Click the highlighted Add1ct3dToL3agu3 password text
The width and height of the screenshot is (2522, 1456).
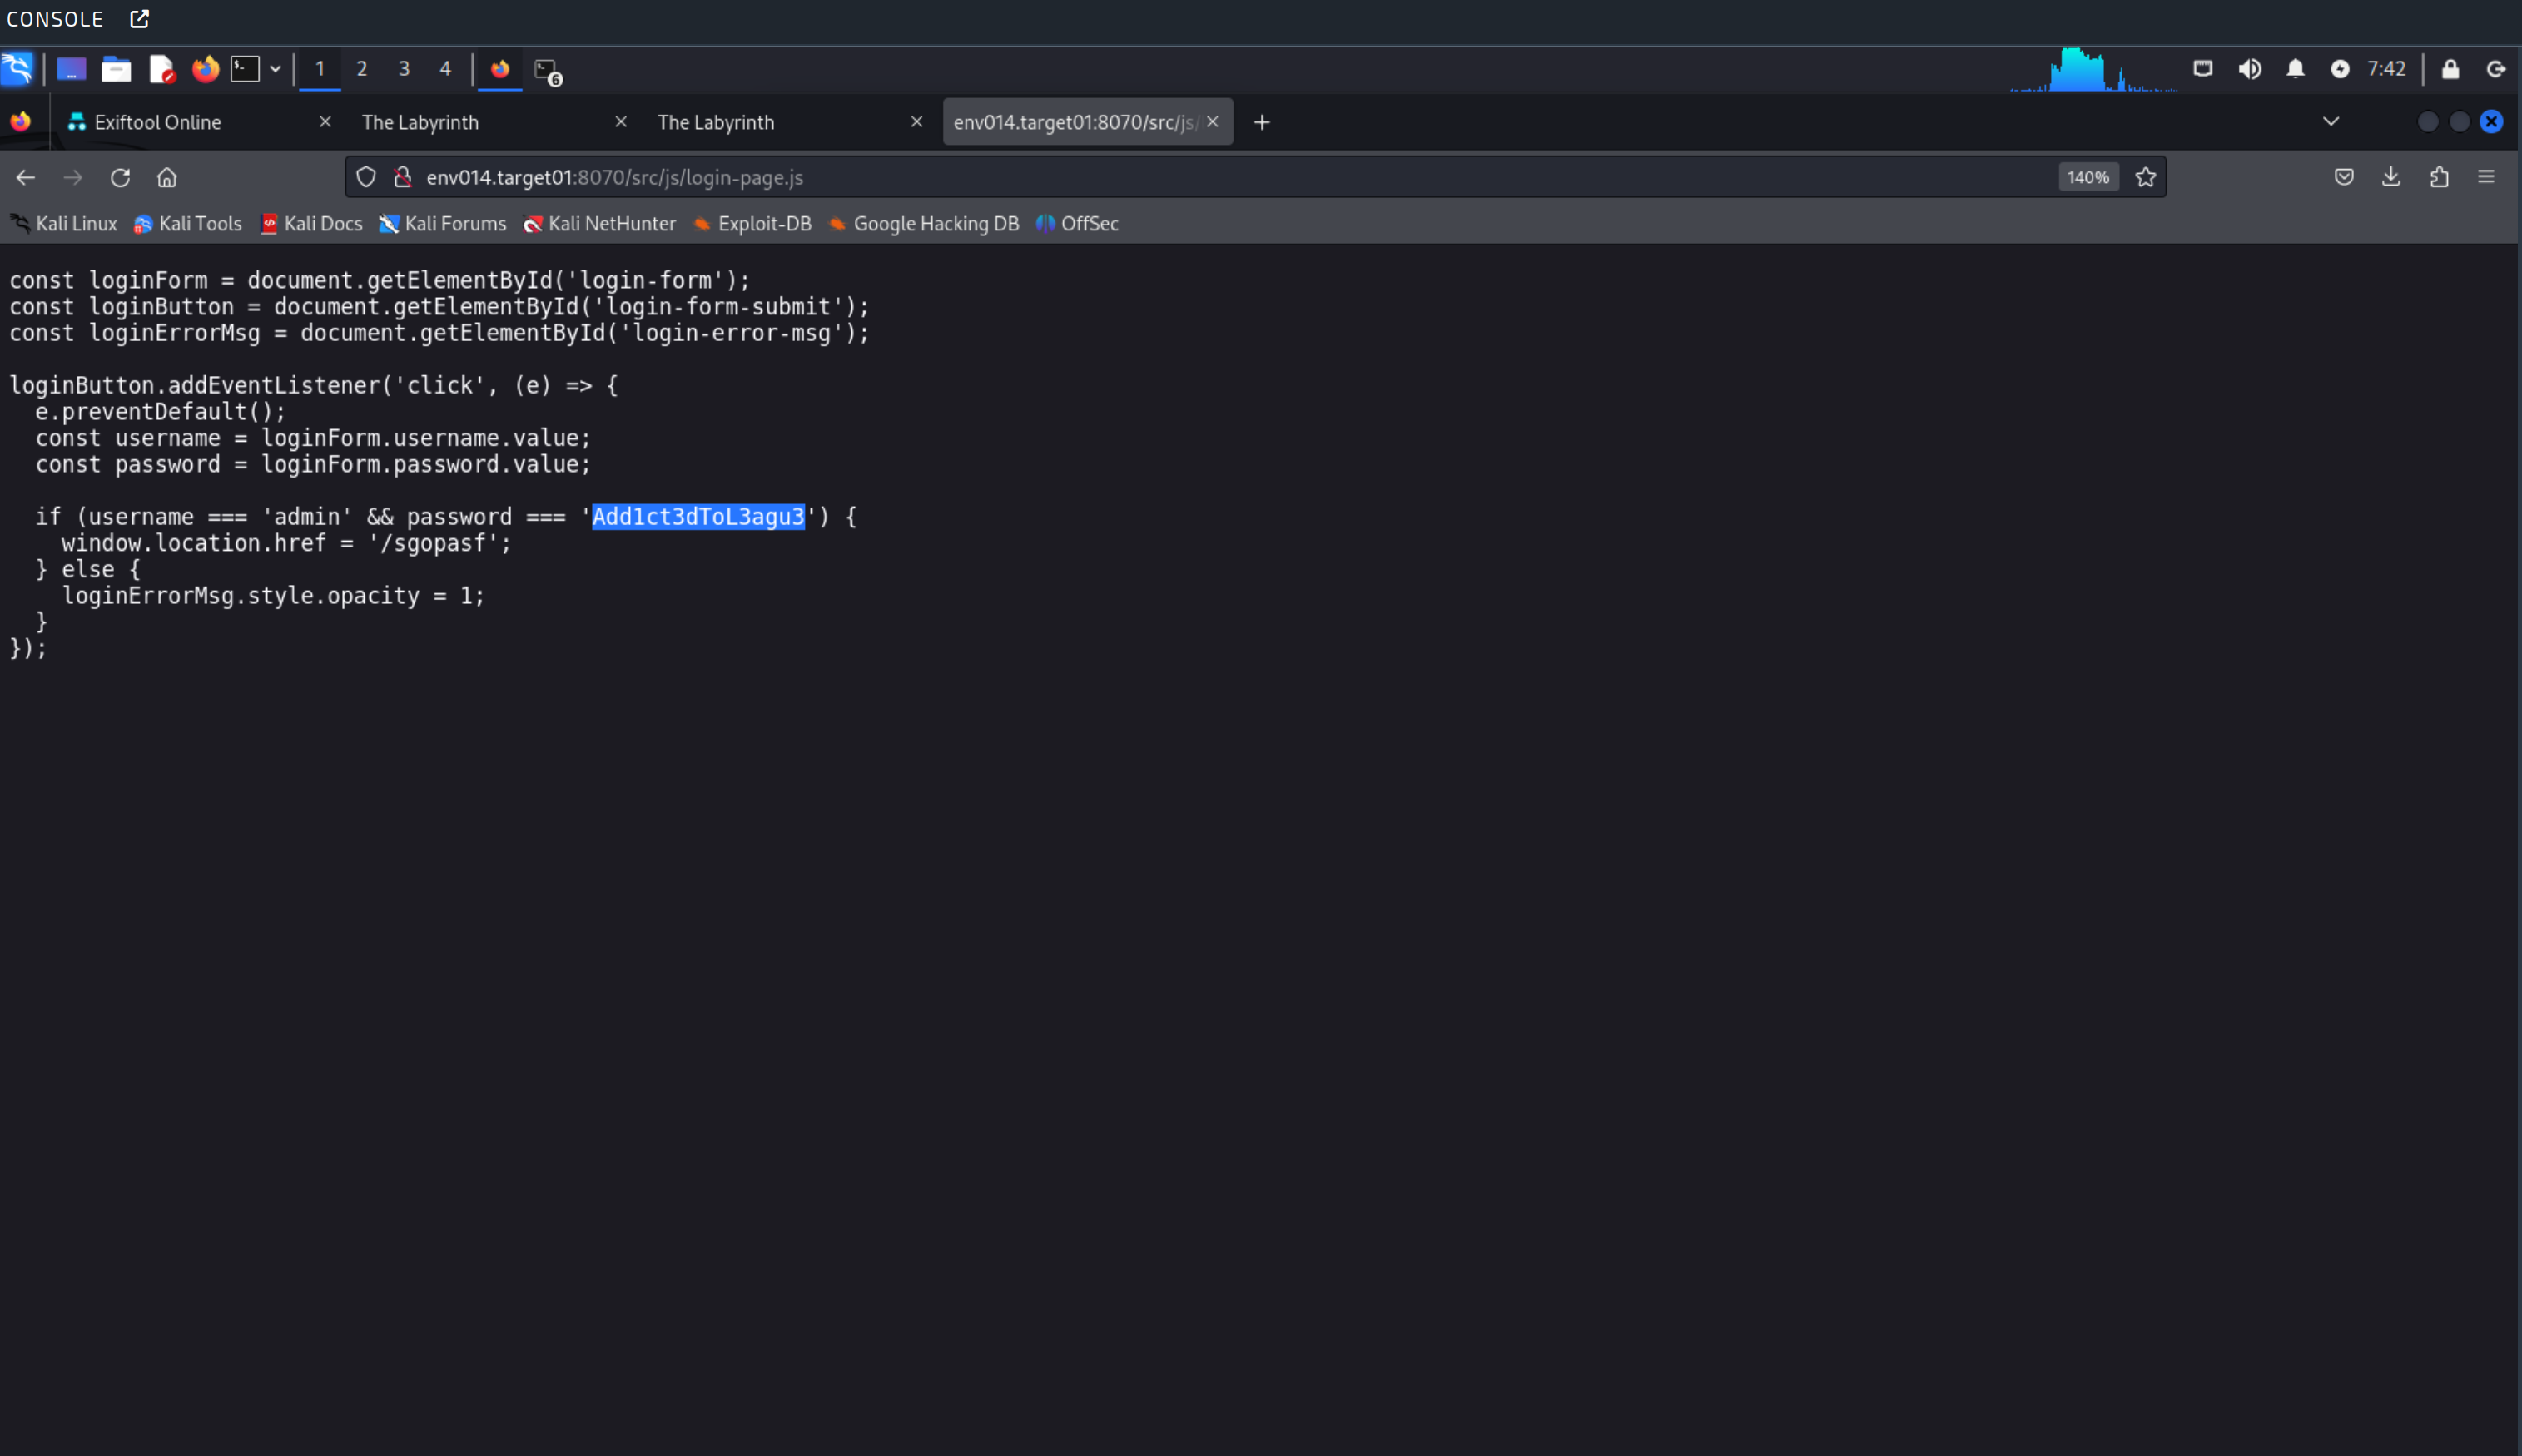point(698,517)
